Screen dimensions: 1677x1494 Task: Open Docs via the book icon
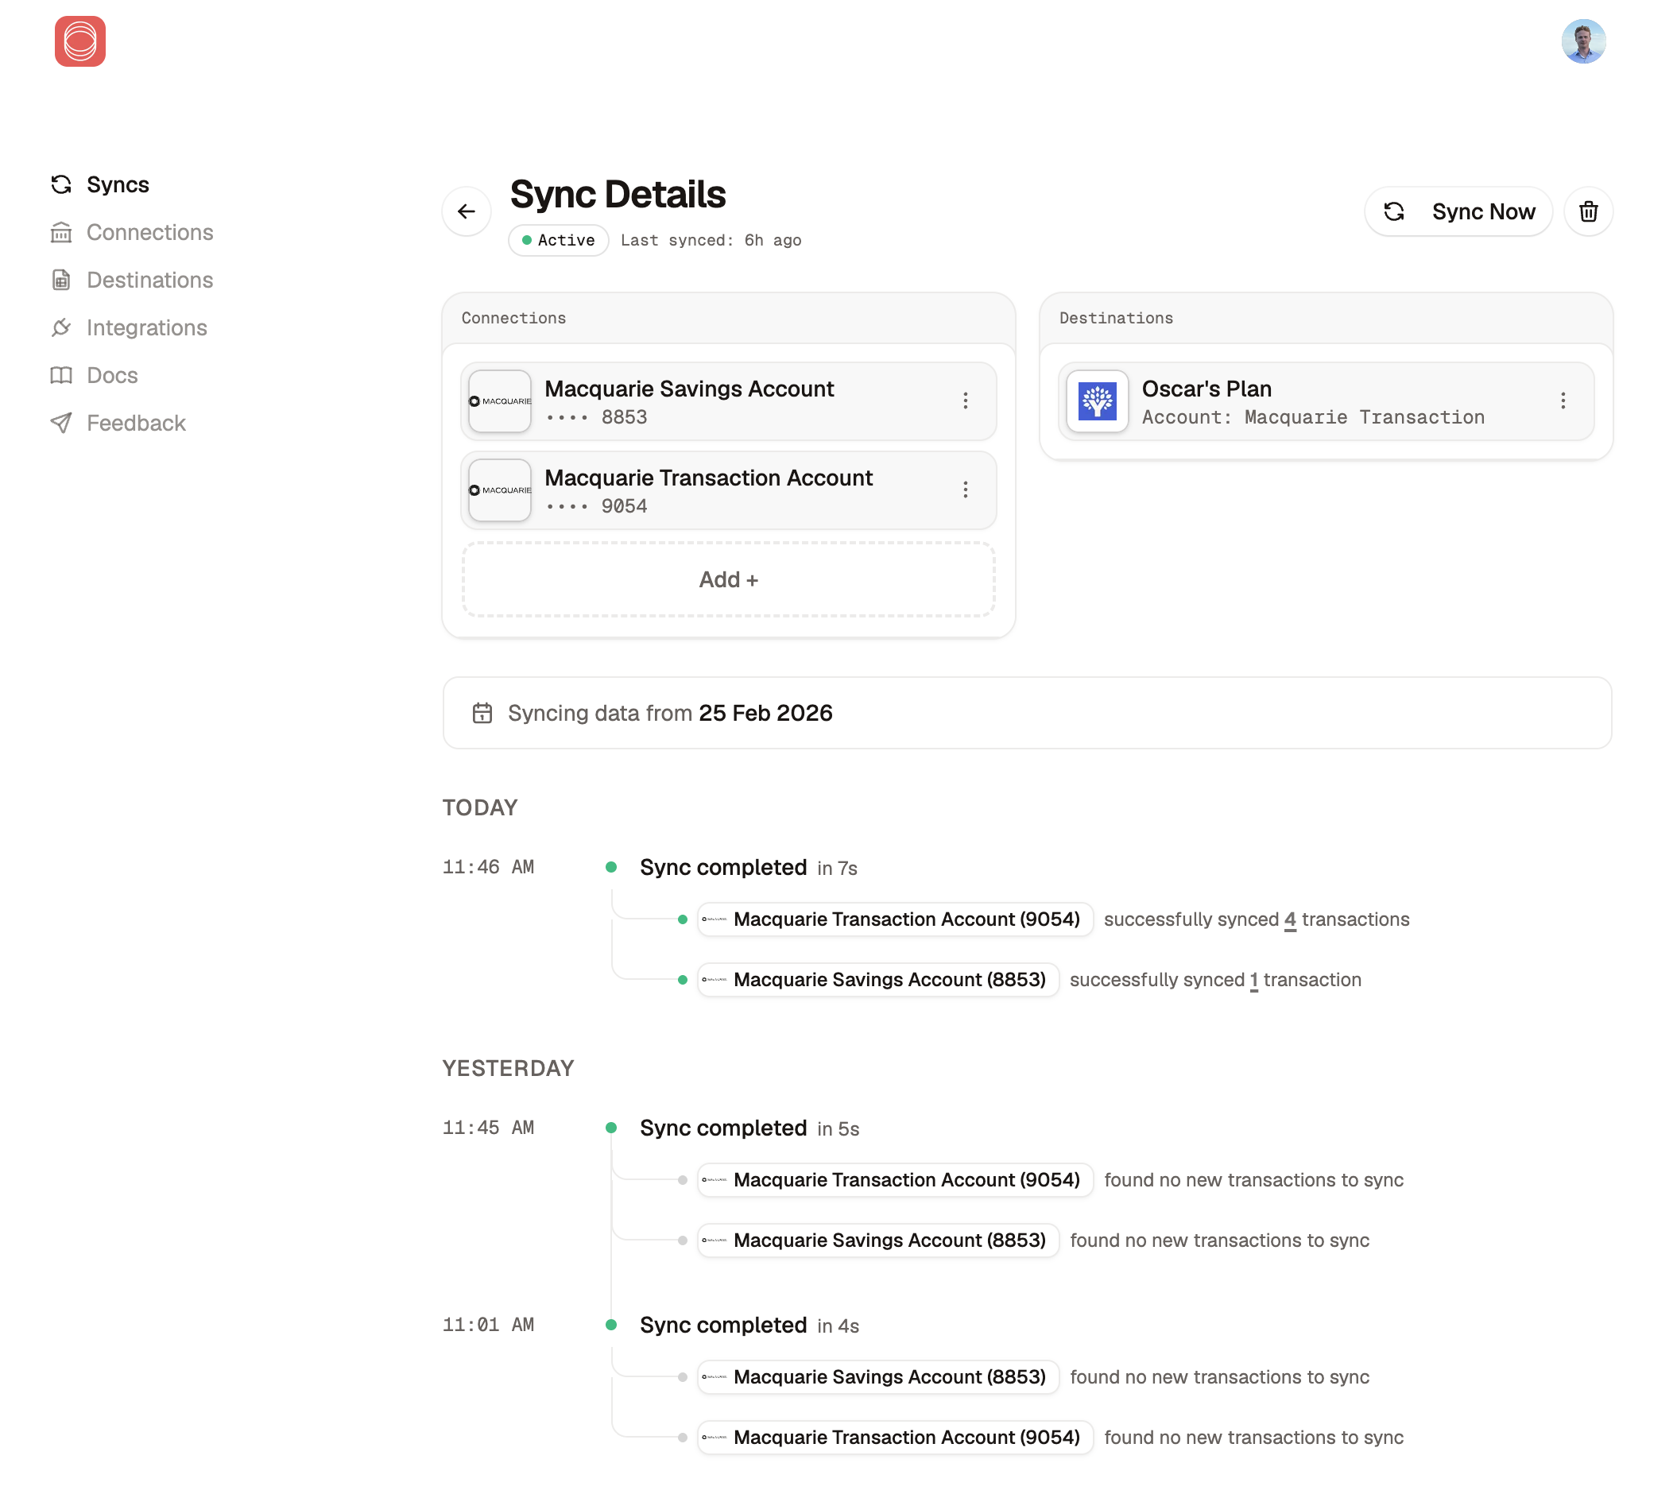click(61, 375)
